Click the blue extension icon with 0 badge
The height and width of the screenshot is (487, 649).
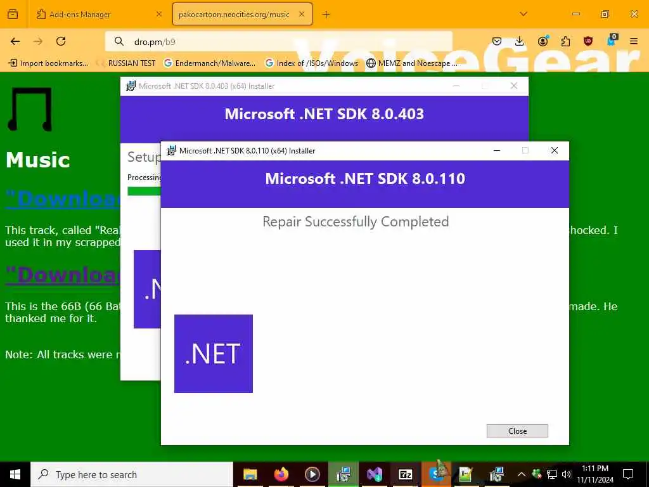[x=612, y=41]
